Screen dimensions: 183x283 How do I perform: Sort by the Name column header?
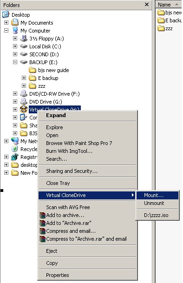pos(169,5)
